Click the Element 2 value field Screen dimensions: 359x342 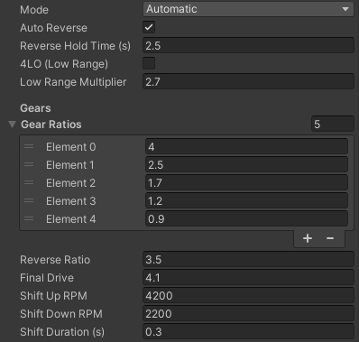click(x=246, y=183)
